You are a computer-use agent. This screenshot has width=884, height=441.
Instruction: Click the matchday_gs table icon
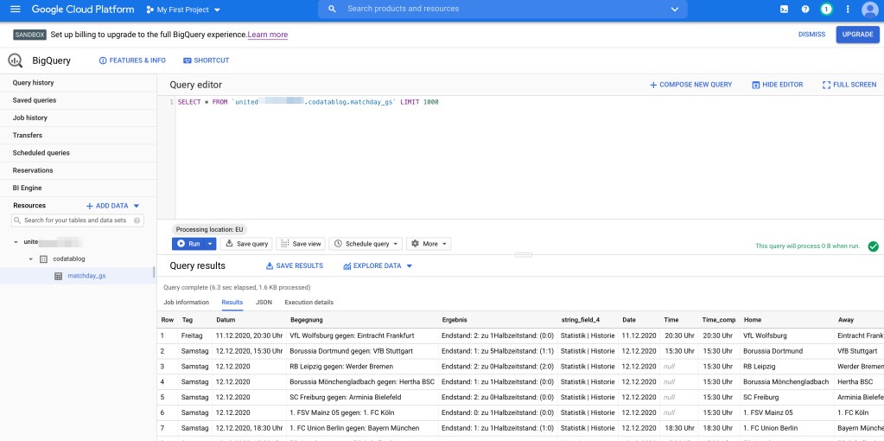click(58, 277)
